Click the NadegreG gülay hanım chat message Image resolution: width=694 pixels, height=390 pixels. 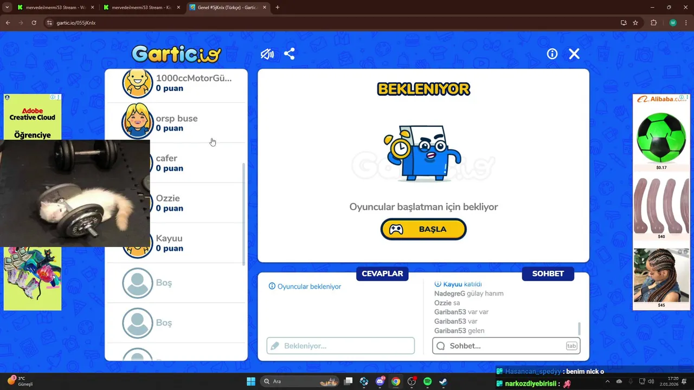click(x=469, y=294)
